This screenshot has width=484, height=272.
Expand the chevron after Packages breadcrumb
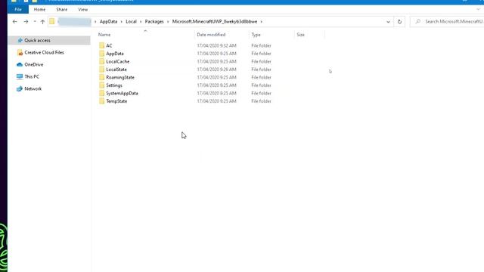tap(168, 22)
